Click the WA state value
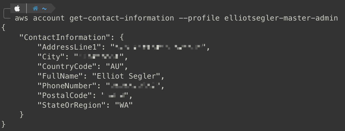 point(124,105)
